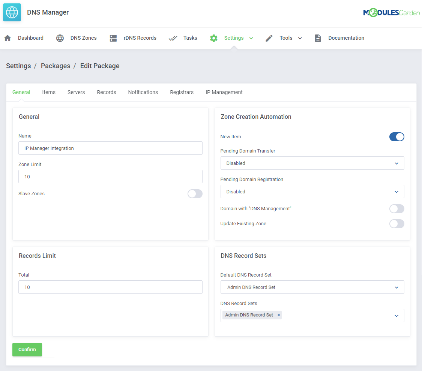Viewport: 422px width, 371px height.
Task: Expand the Settings menu chevron
Action: click(251, 38)
